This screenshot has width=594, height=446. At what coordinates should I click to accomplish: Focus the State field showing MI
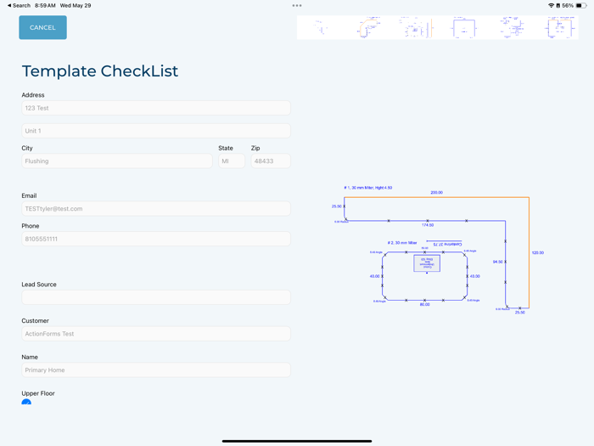(x=232, y=161)
